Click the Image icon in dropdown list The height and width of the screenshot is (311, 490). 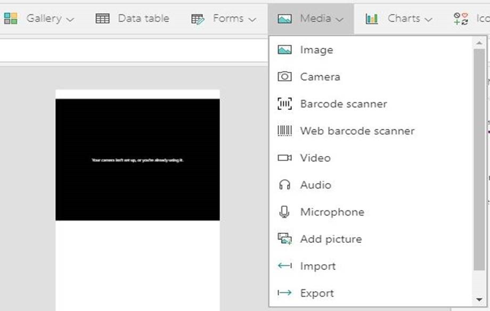(285, 50)
